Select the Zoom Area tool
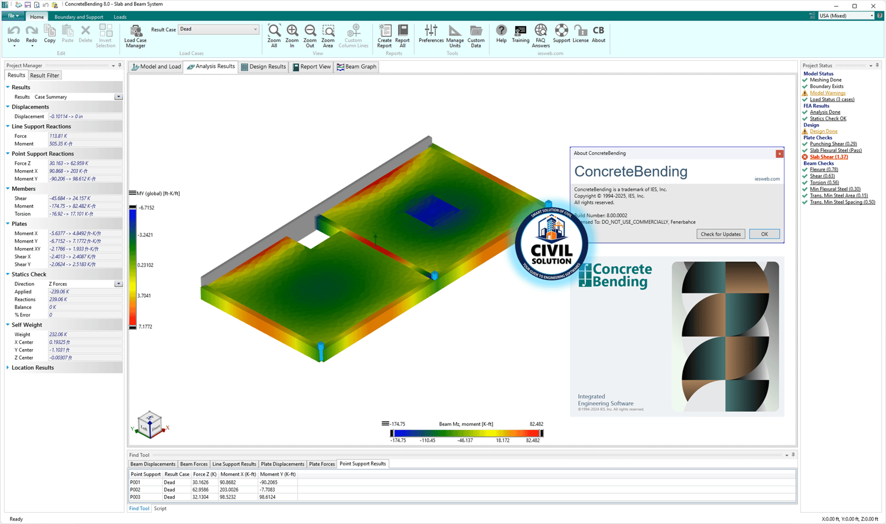 (328, 36)
